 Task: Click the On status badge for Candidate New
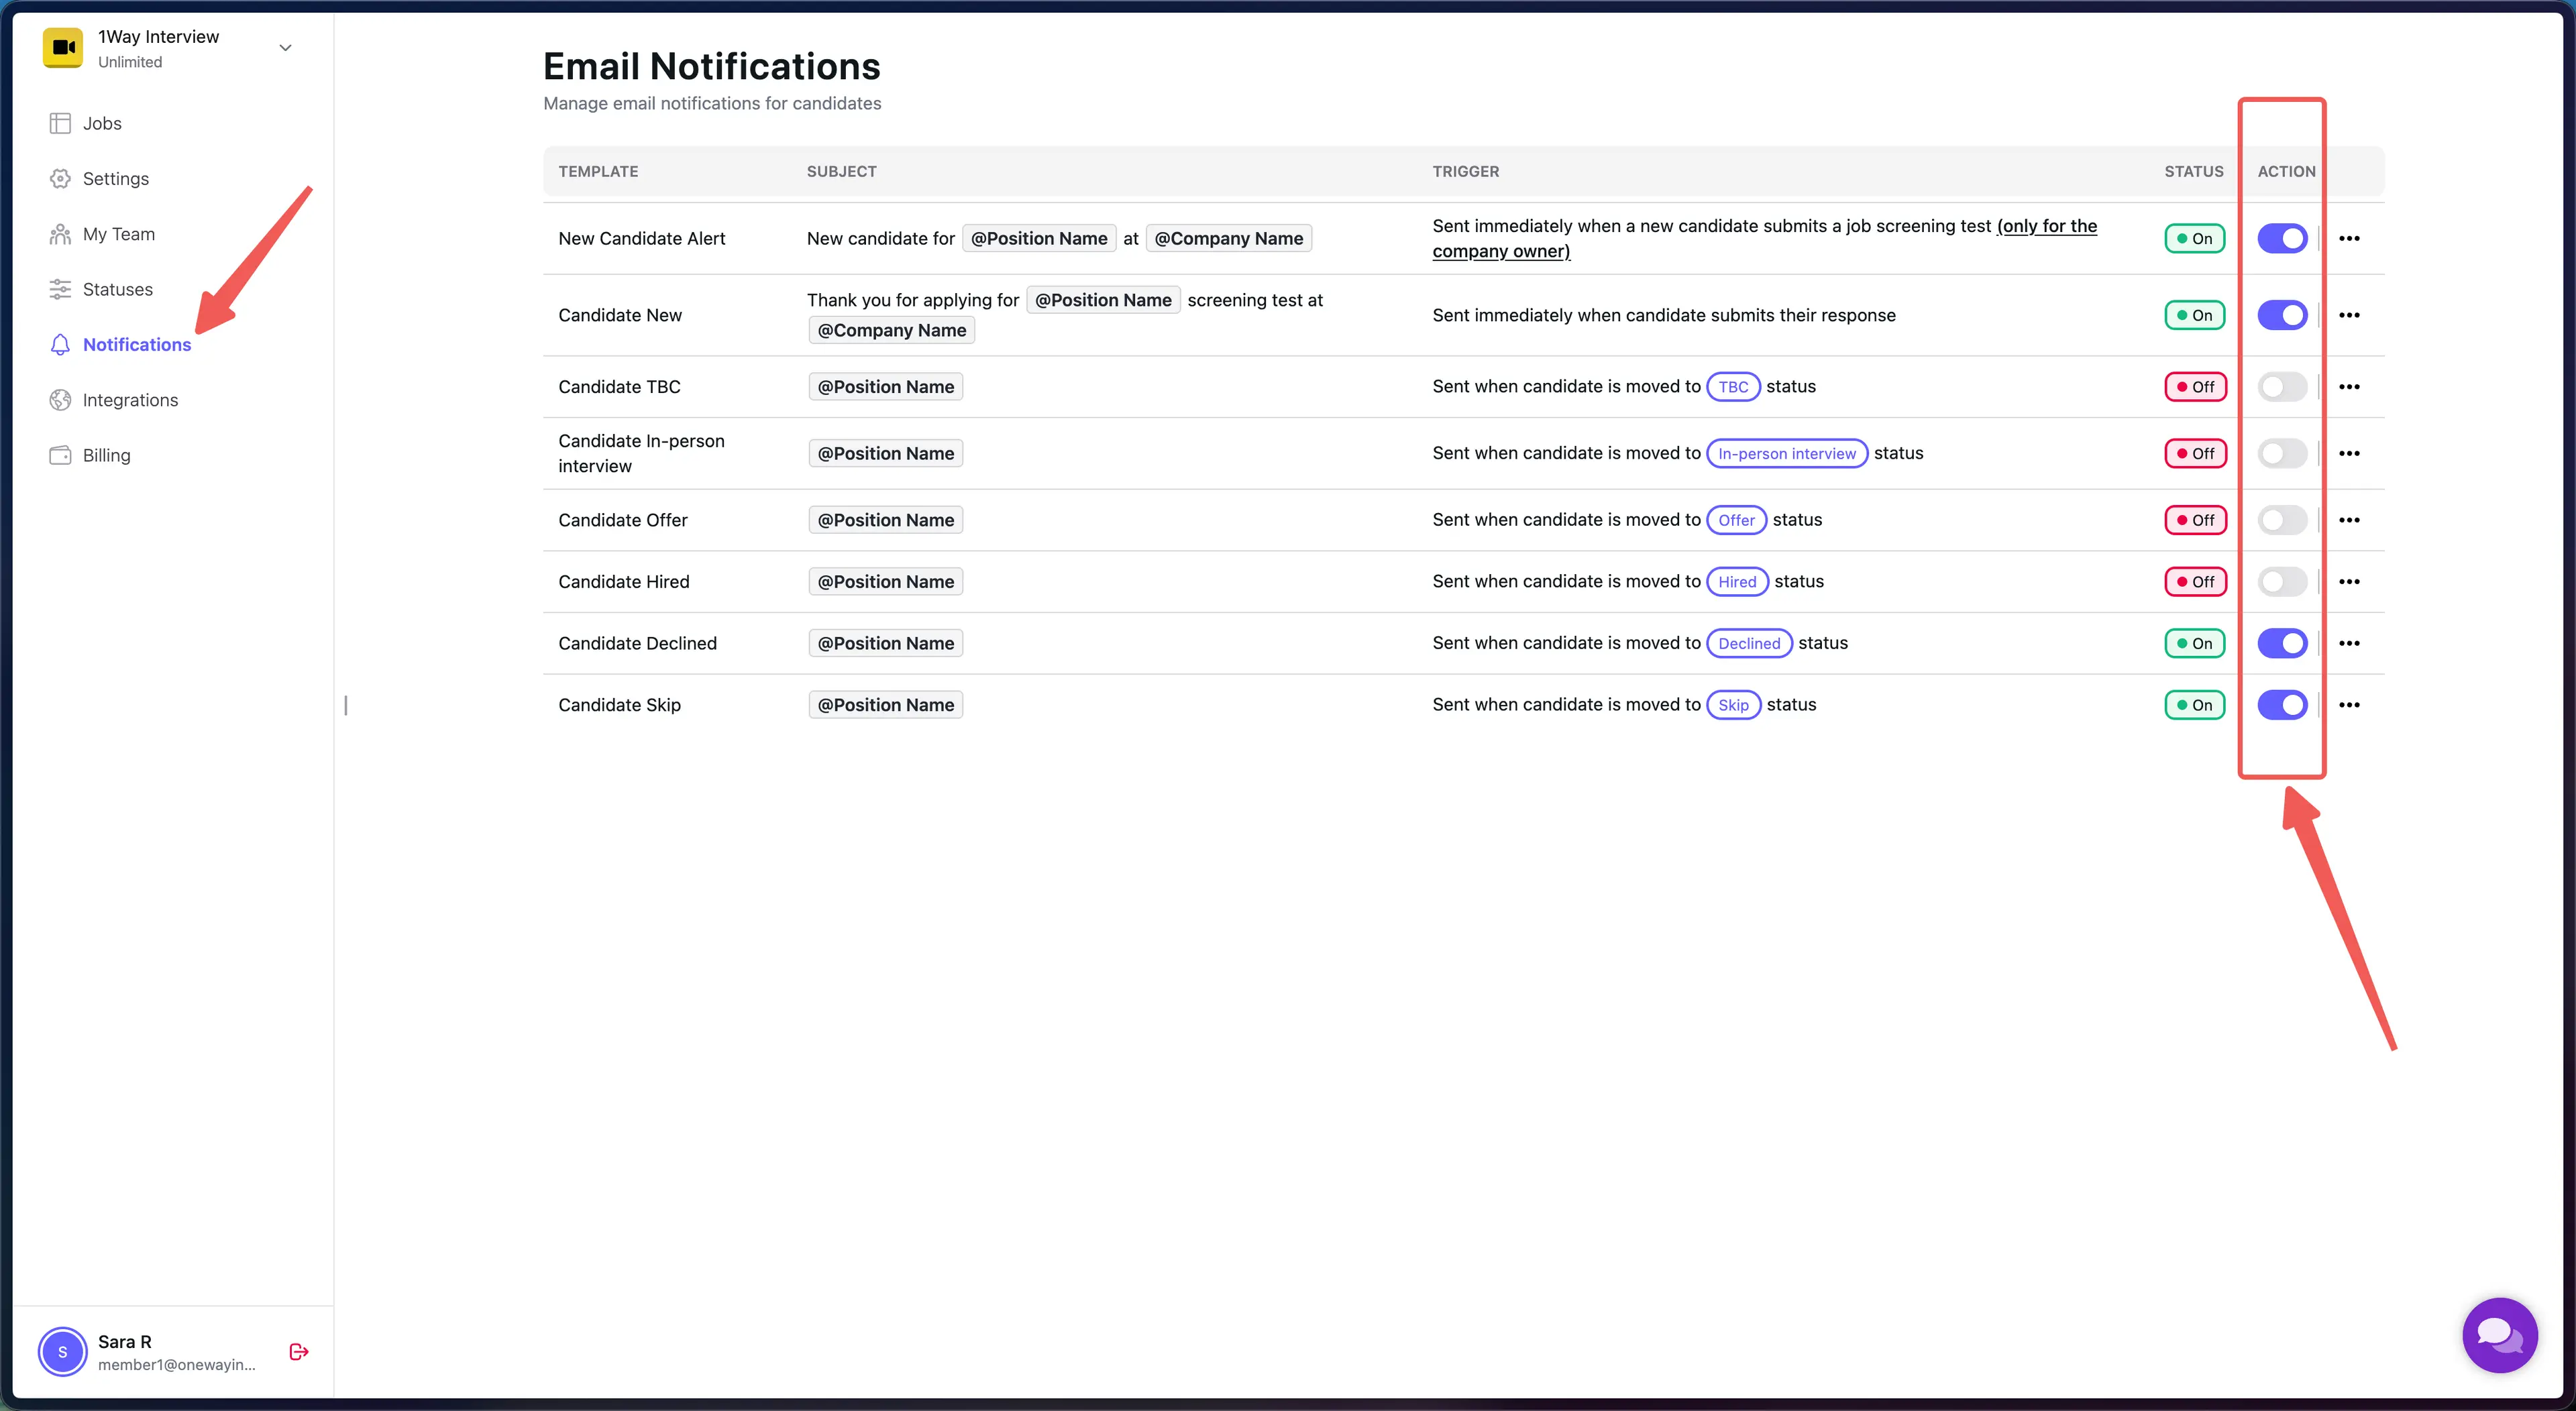pos(2194,314)
